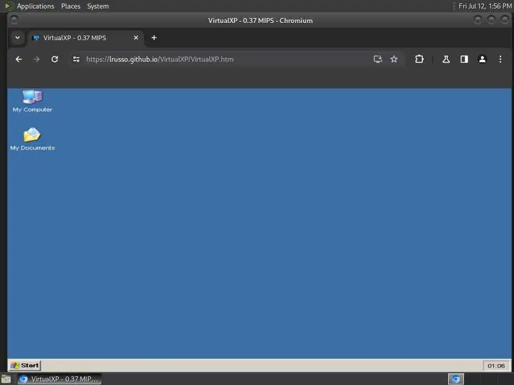Viewport: 514px width, 385px height.
Task: Open the window menu button at title bar left
Action: [x=14, y=20]
